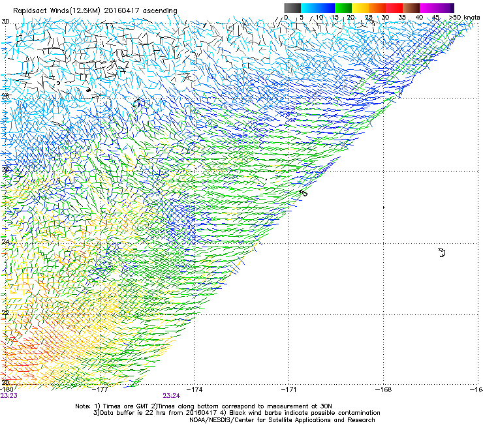Image resolution: width=483 pixels, height=424 pixels.
Task: Click the purple time stamp '23:23'
Action: coord(9,396)
